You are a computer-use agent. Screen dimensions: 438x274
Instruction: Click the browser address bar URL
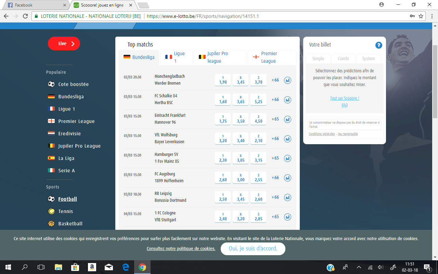[x=203, y=16]
